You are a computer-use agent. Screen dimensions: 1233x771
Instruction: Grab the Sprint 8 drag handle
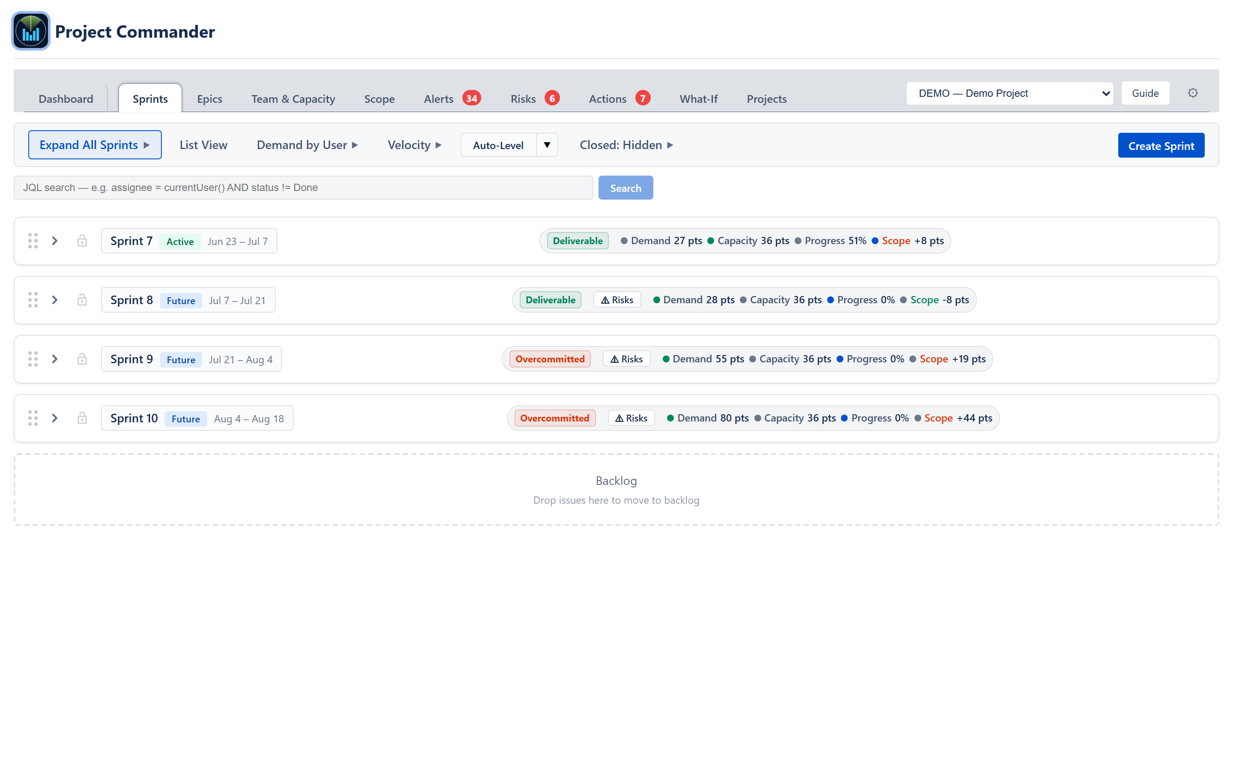click(33, 300)
